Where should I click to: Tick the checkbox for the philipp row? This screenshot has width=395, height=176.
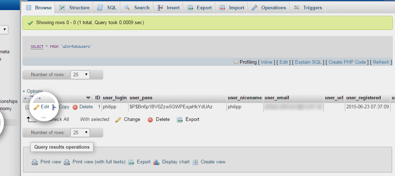27,107
